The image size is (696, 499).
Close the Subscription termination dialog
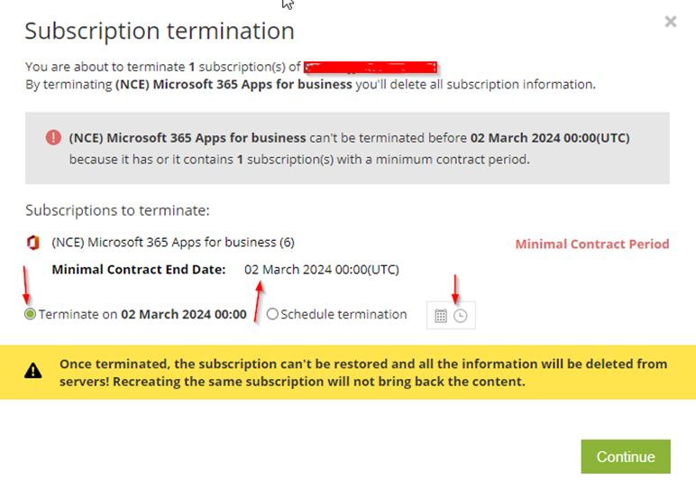(x=670, y=22)
